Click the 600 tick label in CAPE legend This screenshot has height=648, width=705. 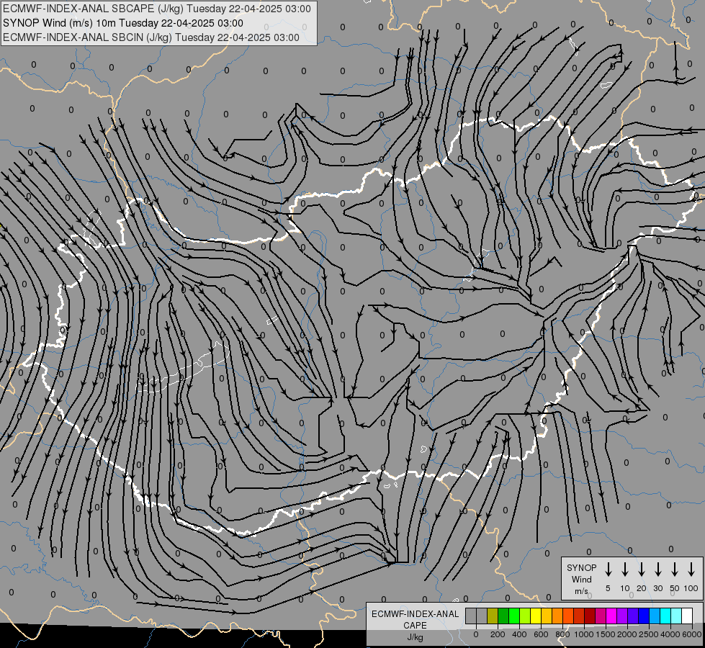541,634
